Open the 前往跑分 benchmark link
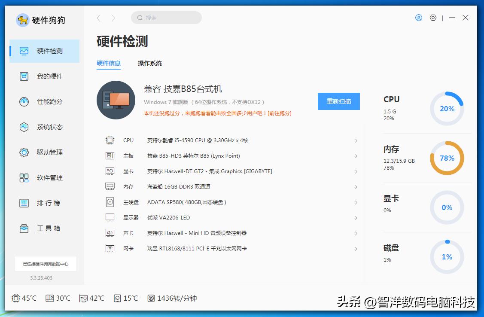484x317 pixels. click(278, 113)
